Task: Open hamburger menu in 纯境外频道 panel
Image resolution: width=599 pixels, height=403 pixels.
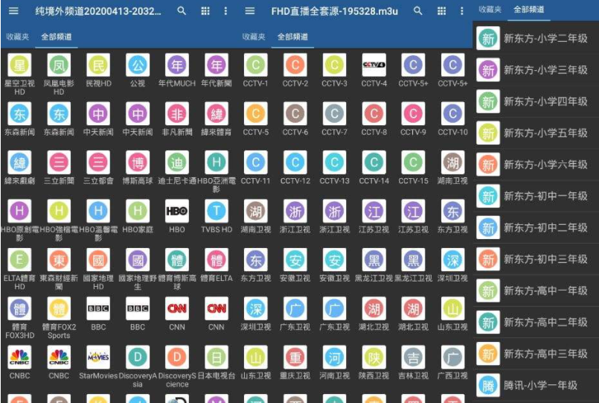Action: tap(13, 11)
